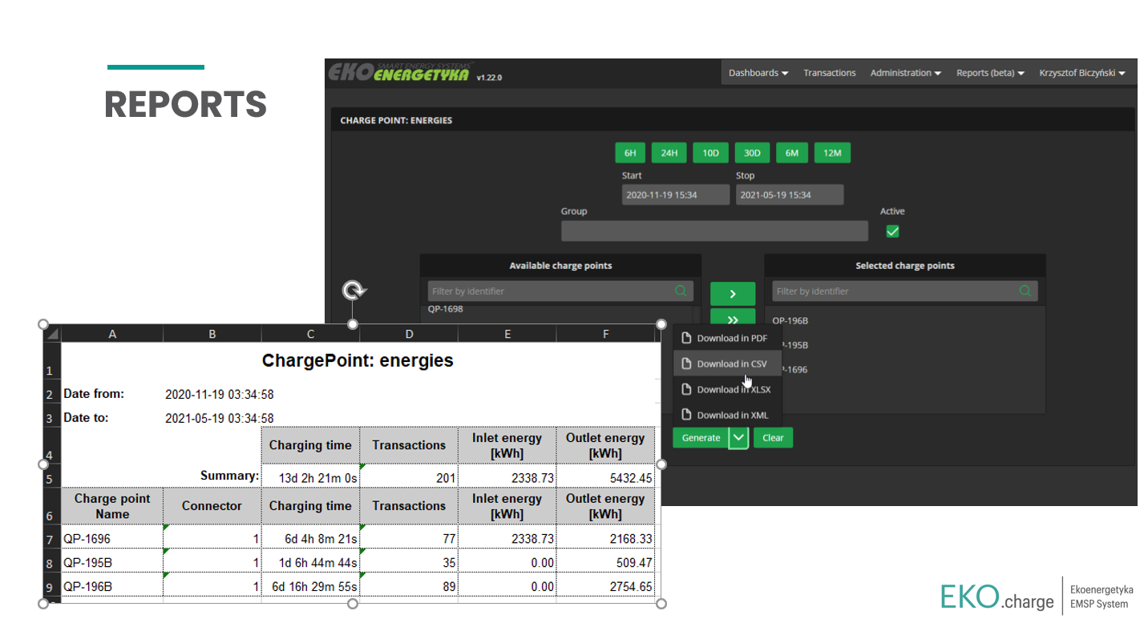Open the Reports (beta) dropdown menu
Screen dimensions: 1144x643
point(990,73)
